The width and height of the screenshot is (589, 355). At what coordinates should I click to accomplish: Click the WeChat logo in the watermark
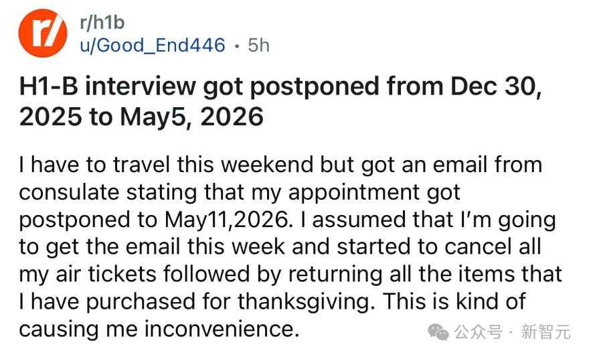(438, 332)
